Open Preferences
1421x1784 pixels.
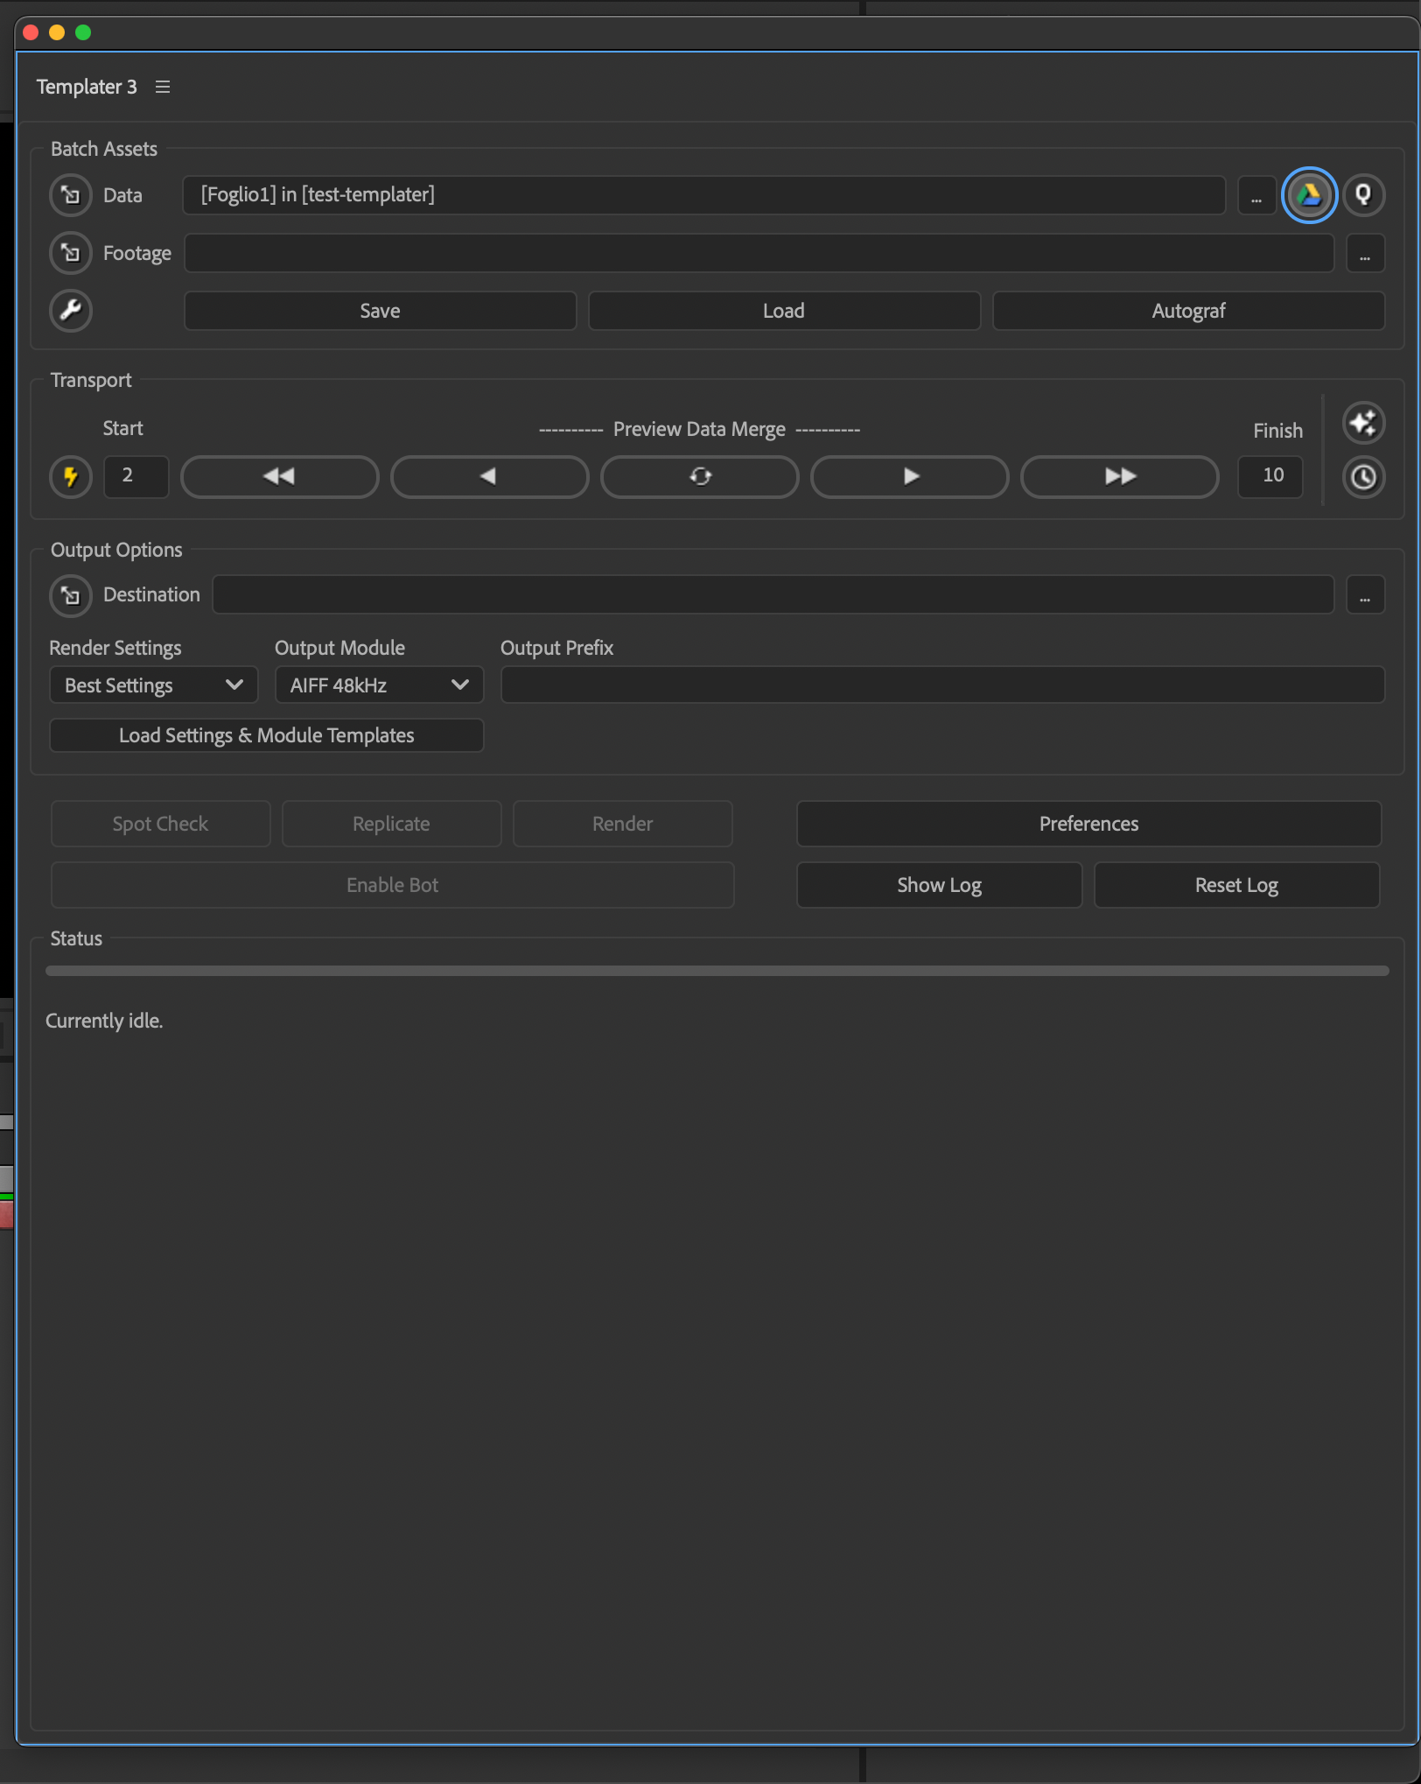tap(1088, 824)
